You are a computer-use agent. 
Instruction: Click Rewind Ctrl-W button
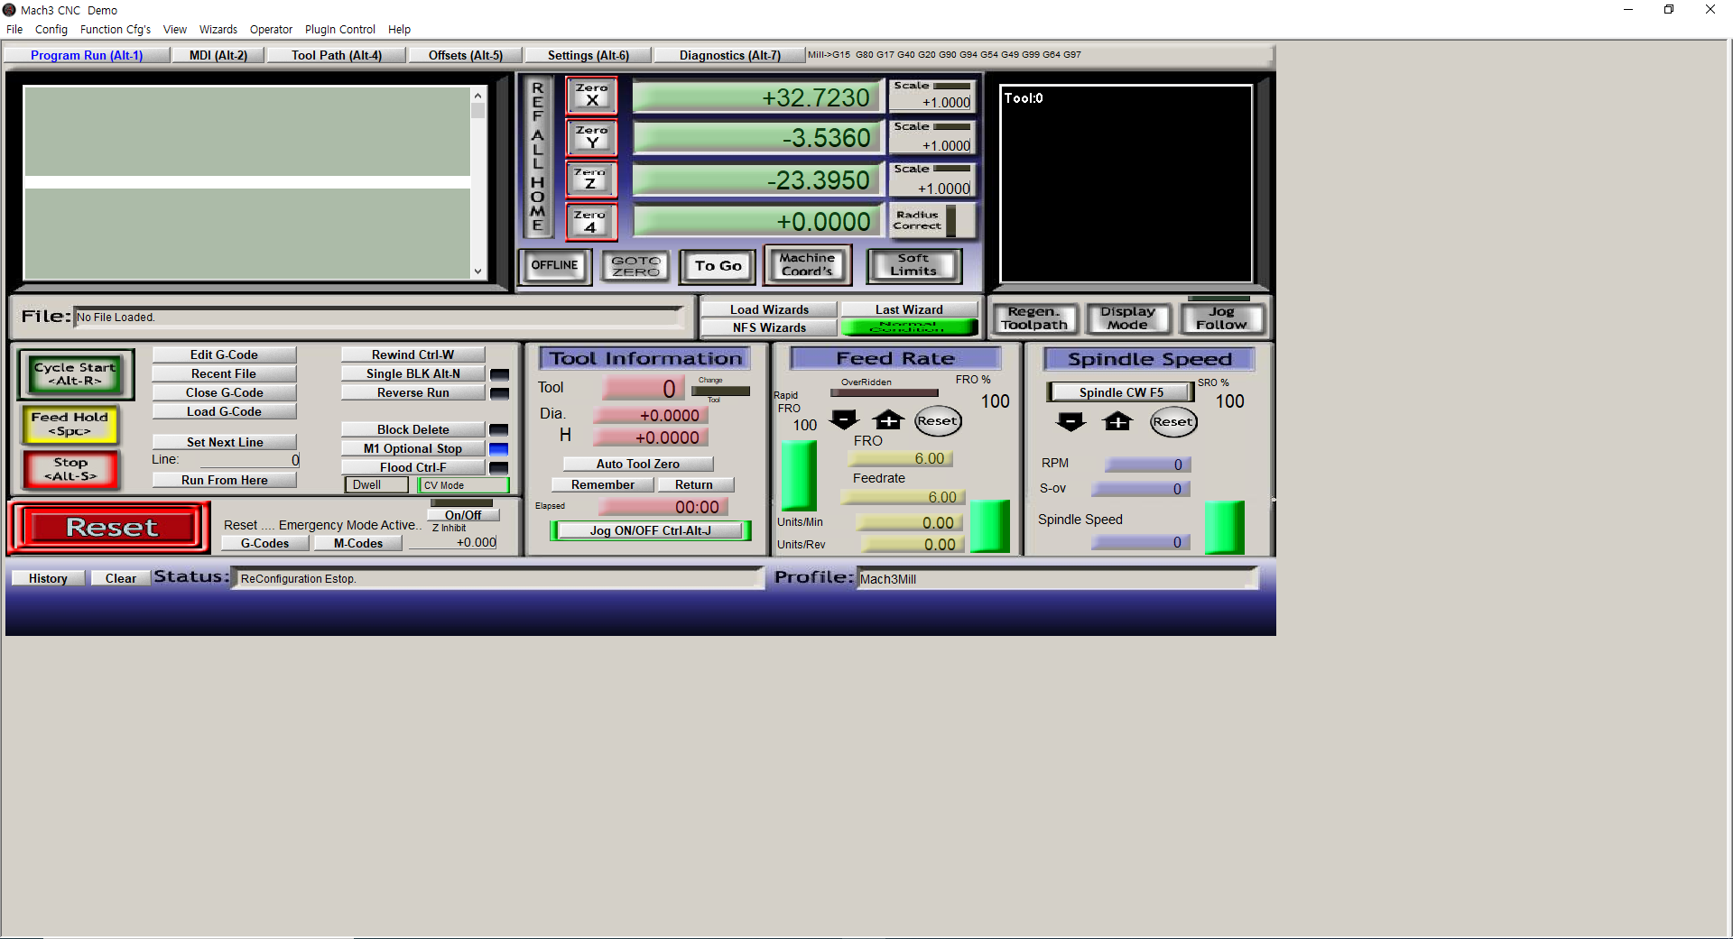click(412, 354)
